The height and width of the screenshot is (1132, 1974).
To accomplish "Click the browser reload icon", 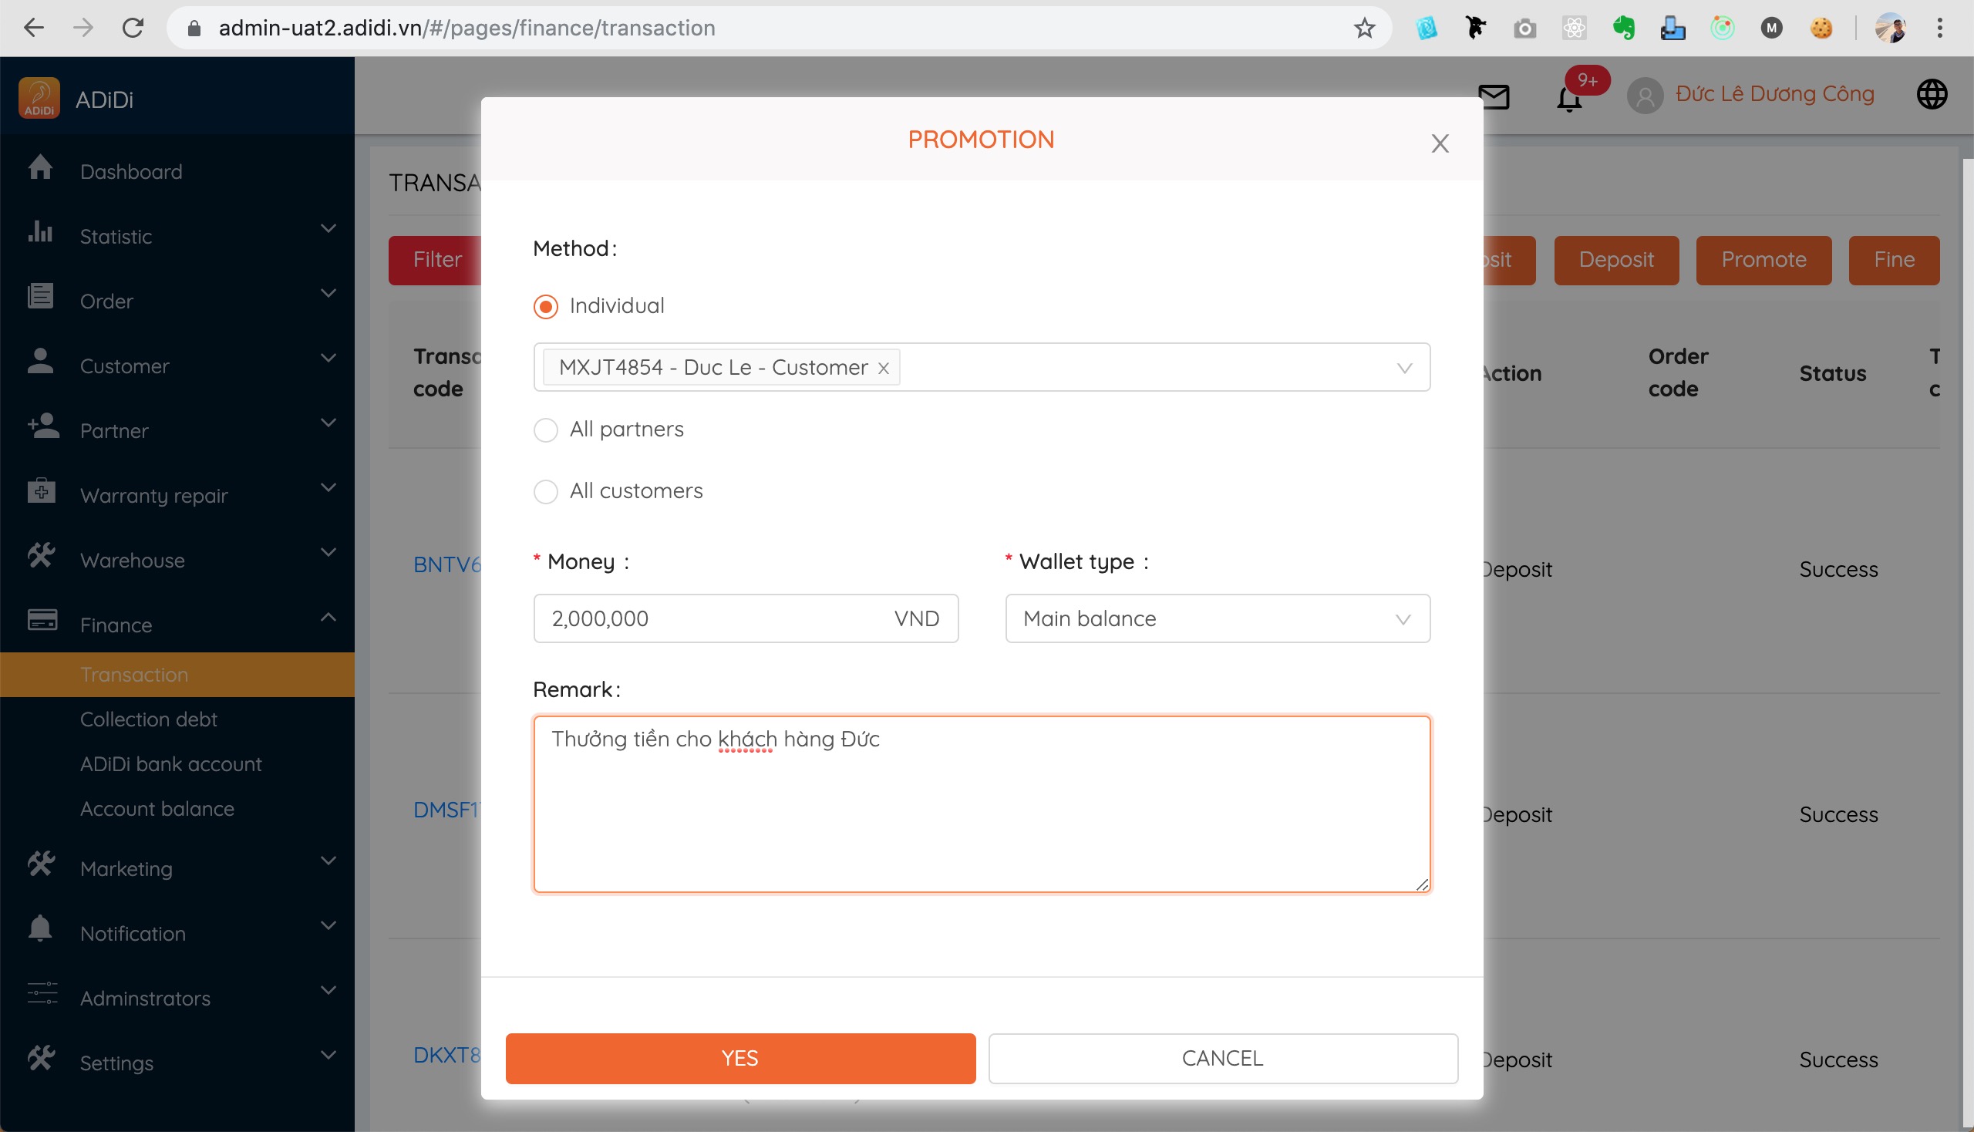I will tap(133, 28).
